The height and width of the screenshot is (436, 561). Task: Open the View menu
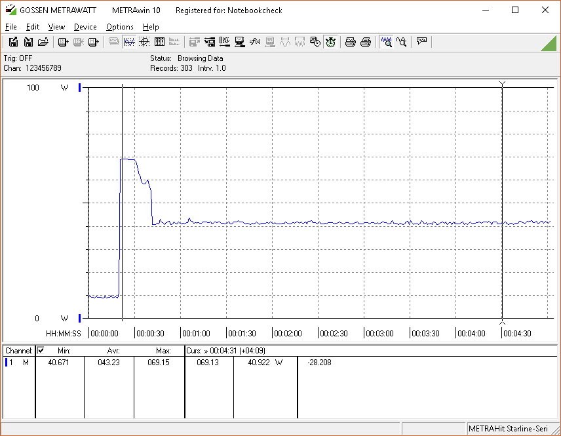coord(56,27)
